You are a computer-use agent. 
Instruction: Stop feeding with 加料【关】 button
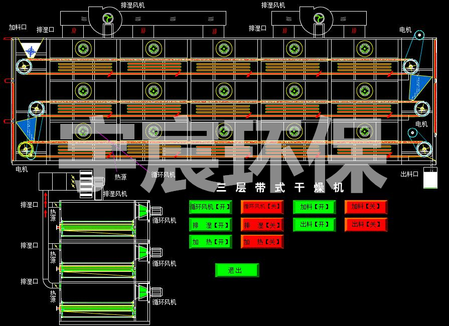pos(366,207)
